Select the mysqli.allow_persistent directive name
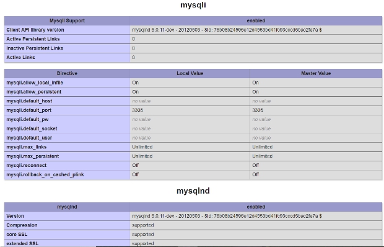 pyautogui.click(x=34, y=92)
